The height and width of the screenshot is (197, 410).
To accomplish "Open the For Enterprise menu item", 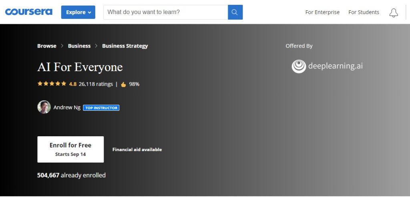I will click(x=322, y=12).
